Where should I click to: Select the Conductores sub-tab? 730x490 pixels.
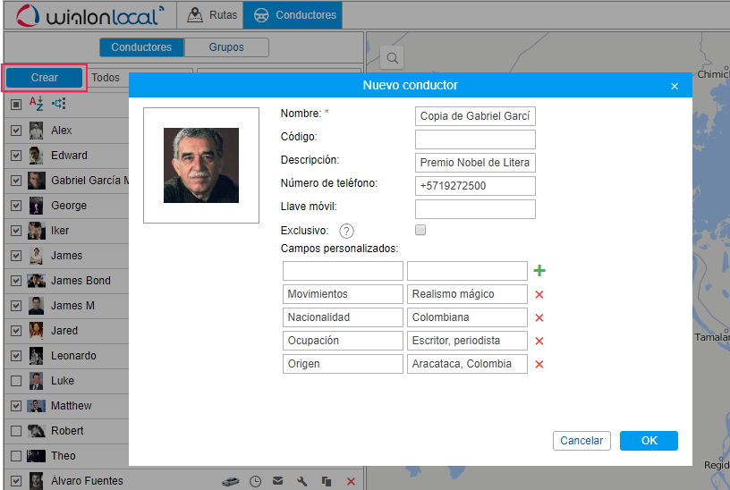tap(141, 47)
